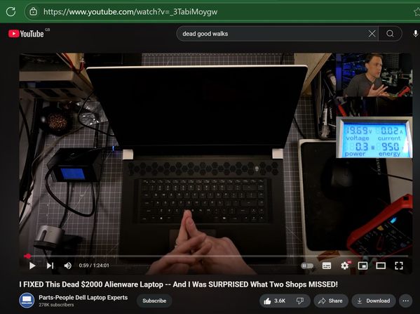Image resolution: width=420 pixels, height=314 pixels.
Task: Mute the video with the speaker icon
Action: click(x=67, y=266)
